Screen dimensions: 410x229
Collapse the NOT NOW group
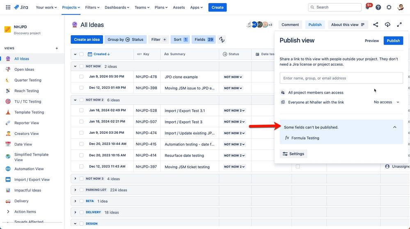coord(75,66)
